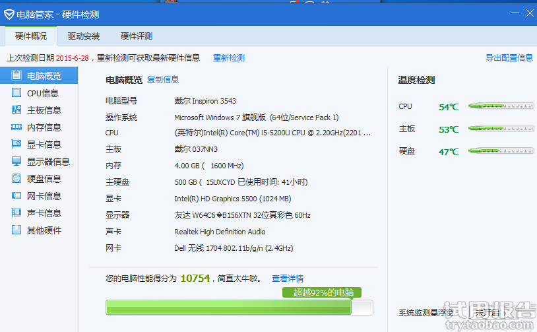Screen dimensions: 537x332
Task: Open the 显卡信息 graphics card icon
Action: 16,144
